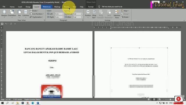Open the Selection Pane
The image size is (186, 105).
(117, 14)
